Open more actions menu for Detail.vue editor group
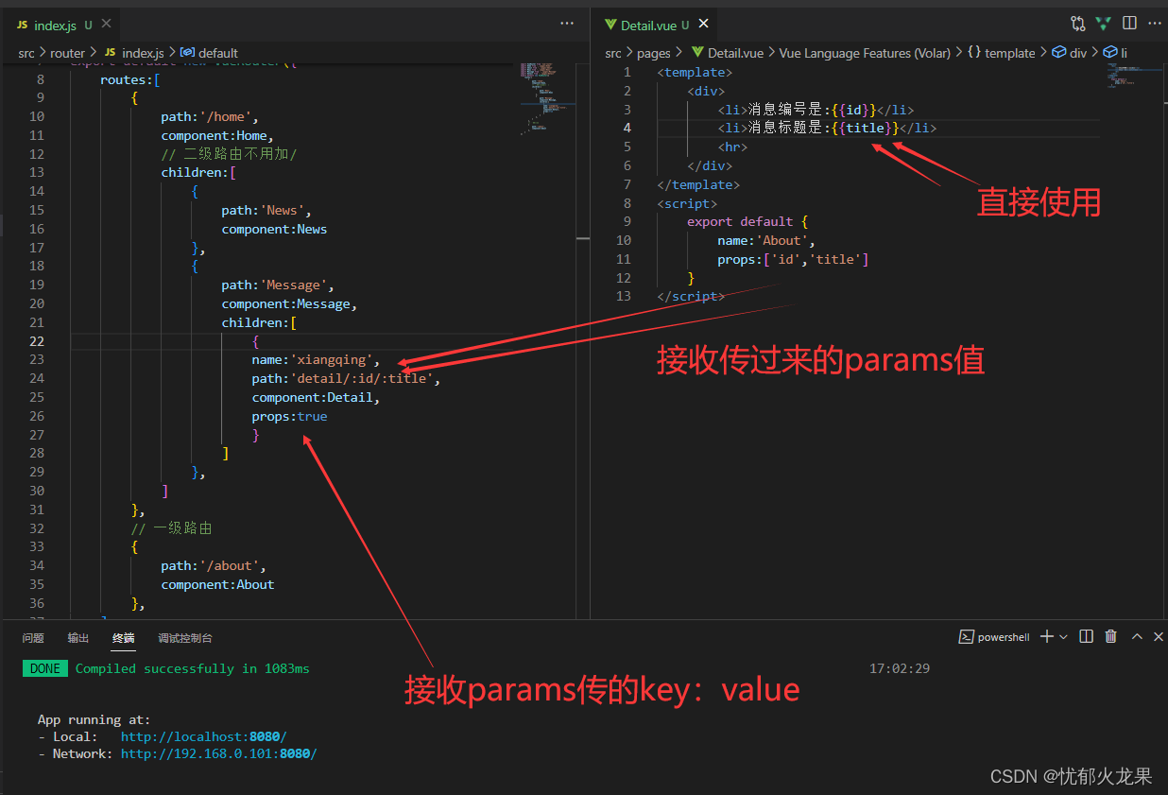This screenshot has height=795, width=1168. coord(1156,24)
